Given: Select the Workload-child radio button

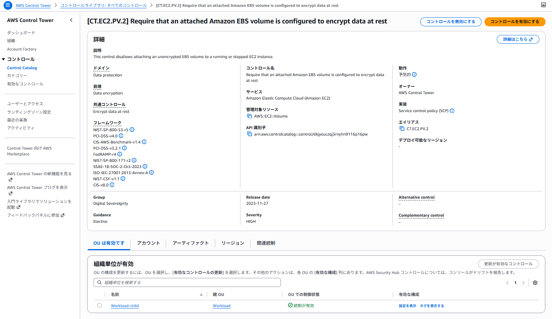Looking at the screenshot, I should tap(99, 306).
